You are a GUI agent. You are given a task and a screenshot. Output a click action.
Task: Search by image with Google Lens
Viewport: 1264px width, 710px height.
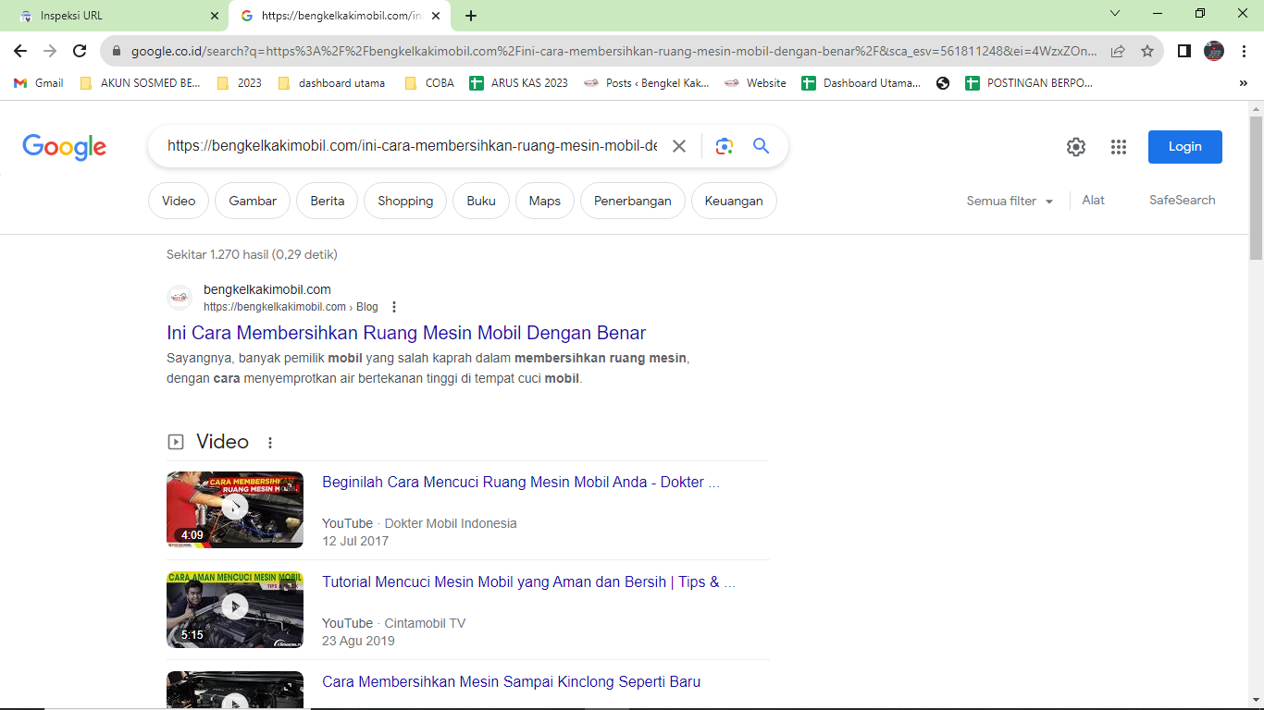point(724,146)
